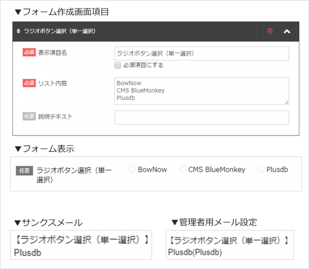
Task: Click the 表示項目名 input field
Action: point(201,53)
